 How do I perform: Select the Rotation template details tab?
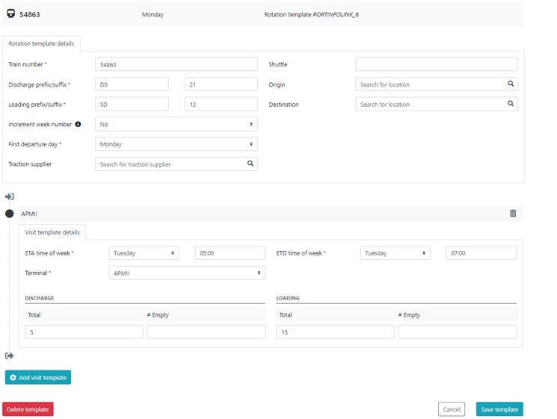coord(41,43)
